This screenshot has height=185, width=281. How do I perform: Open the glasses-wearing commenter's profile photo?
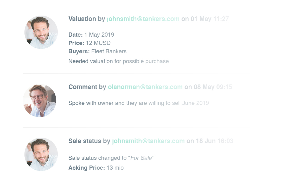click(40, 101)
